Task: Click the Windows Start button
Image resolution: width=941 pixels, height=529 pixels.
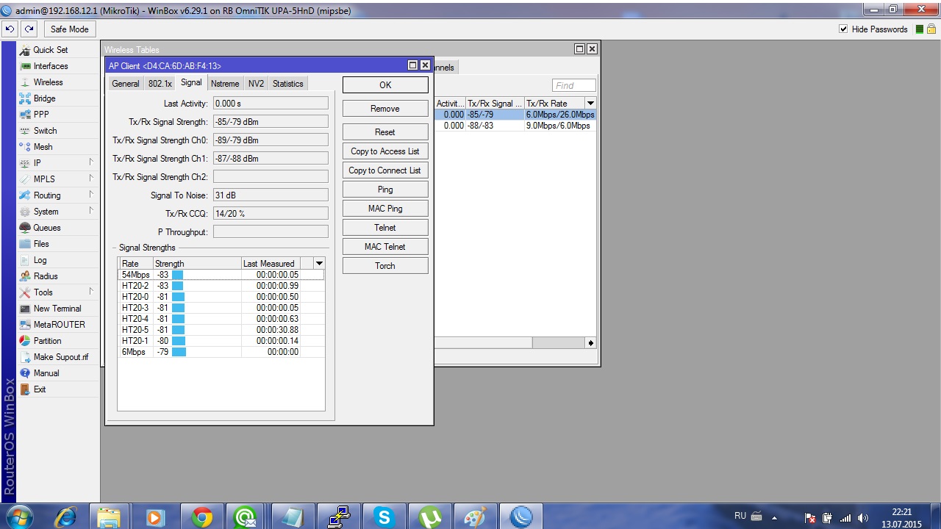Action: tap(20, 516)
